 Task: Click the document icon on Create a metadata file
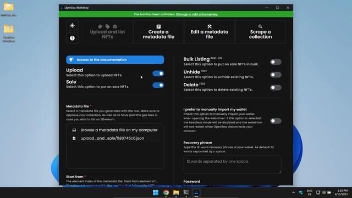[x=158, y=26]
